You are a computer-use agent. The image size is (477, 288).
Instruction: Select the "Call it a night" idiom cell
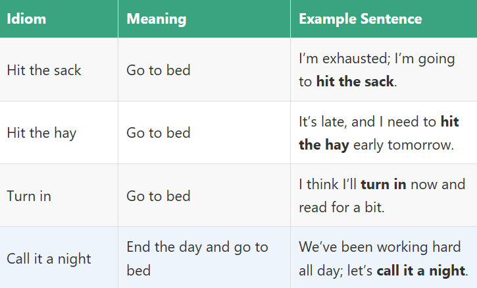click(x=49, y=259)
